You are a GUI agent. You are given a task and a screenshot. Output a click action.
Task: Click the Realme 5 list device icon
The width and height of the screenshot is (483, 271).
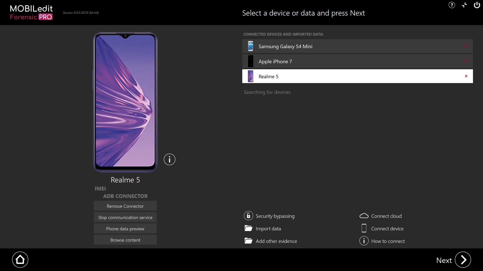[251, 76]
